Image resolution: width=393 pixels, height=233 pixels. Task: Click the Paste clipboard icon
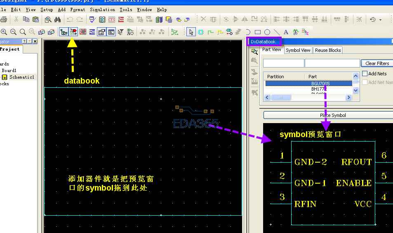pos(35,19)
